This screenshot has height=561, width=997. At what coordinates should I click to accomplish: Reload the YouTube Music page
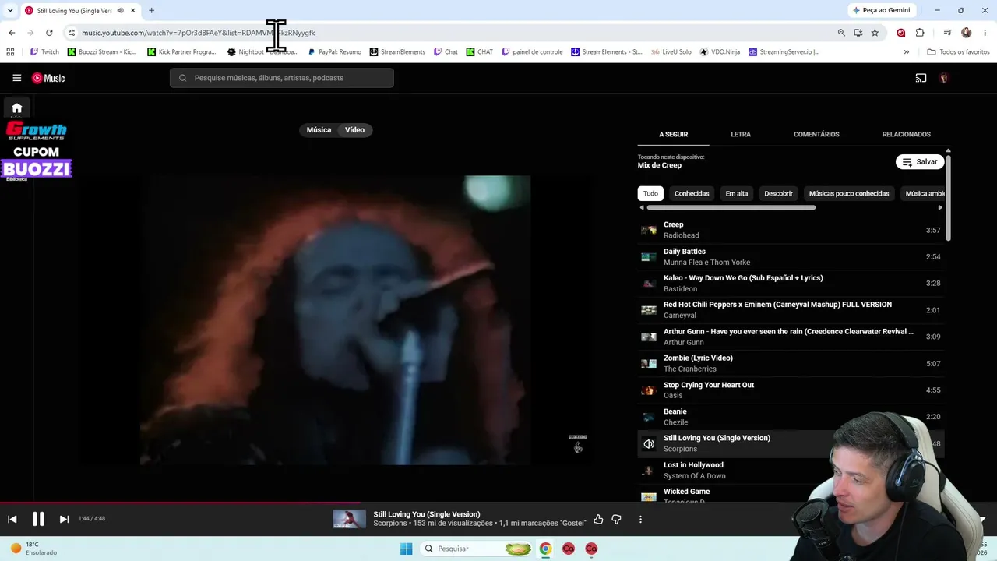point(49,33)
